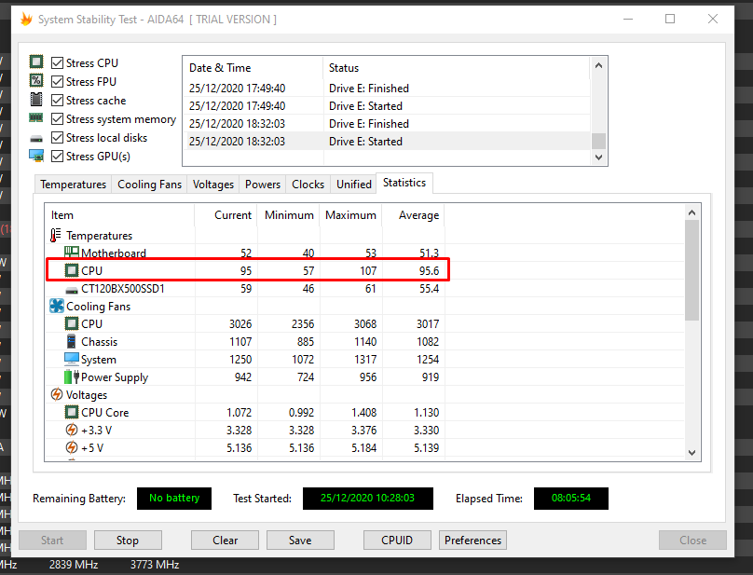753x575 pixels.
Task: Click the Power Supply current value 942
Action: point(243,377)
